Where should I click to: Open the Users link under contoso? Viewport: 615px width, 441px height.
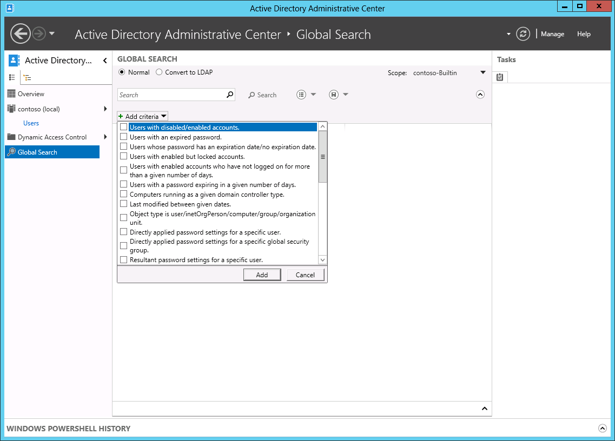point(31,123)
